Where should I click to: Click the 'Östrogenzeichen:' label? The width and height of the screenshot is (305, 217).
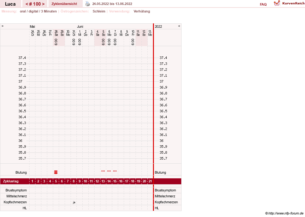click(75, 11)
